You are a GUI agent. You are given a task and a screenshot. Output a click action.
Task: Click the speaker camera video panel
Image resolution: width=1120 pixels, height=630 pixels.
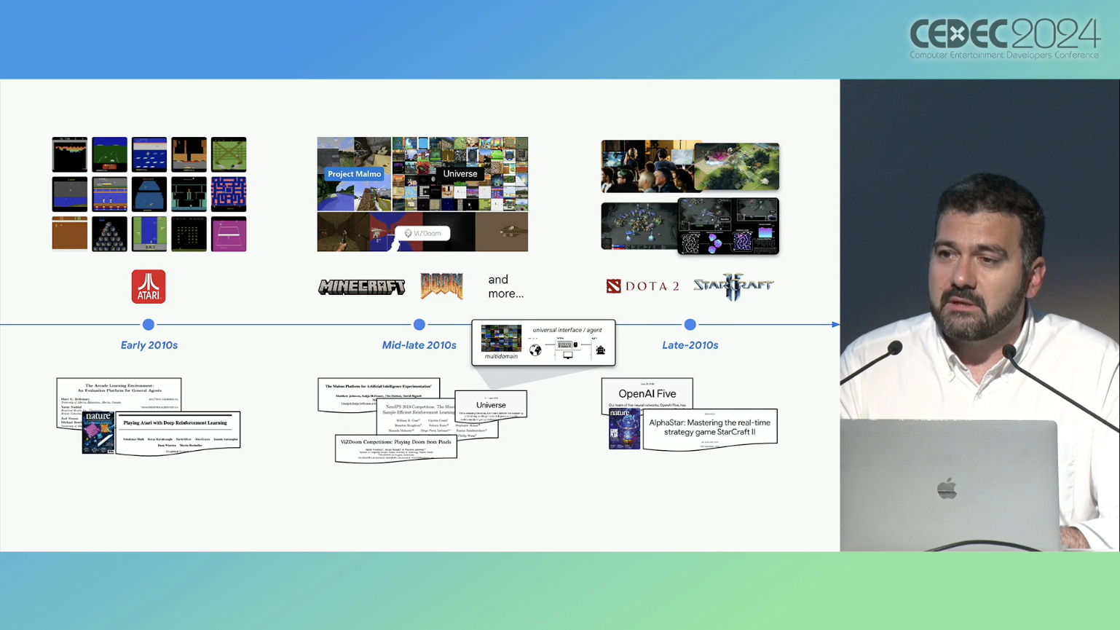pyautogui.click(x=979, y=315)
